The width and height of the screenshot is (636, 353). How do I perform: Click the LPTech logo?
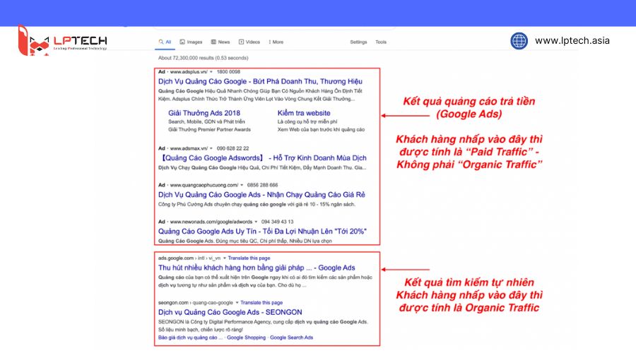pos(62,40)
